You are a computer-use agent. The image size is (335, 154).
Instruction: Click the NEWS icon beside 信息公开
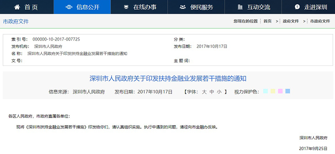69,7
